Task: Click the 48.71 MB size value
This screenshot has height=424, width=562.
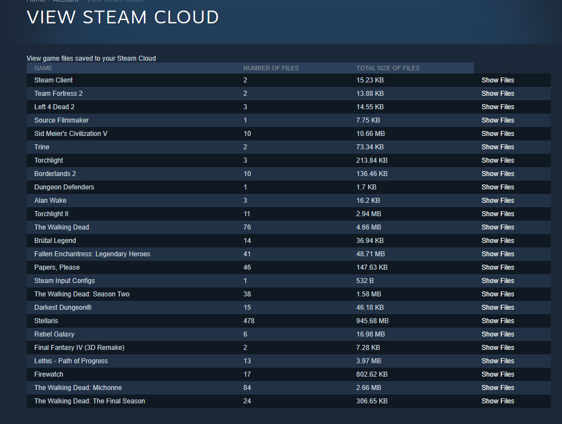Action: coord(371,254)
